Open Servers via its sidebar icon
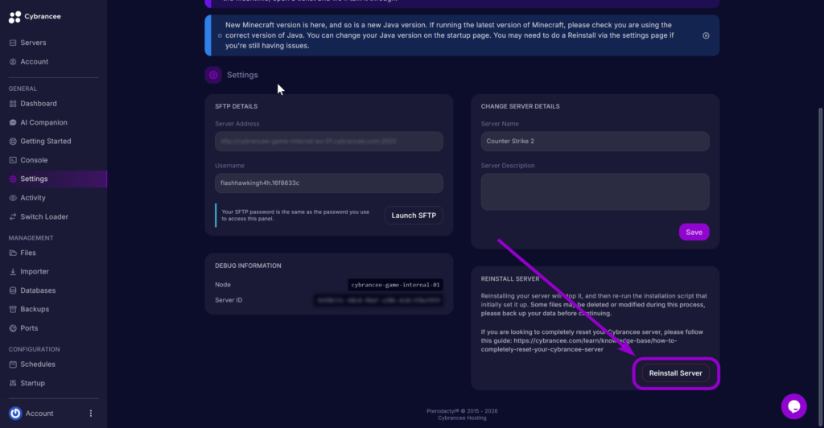824x428 pixels. (13, 43)
